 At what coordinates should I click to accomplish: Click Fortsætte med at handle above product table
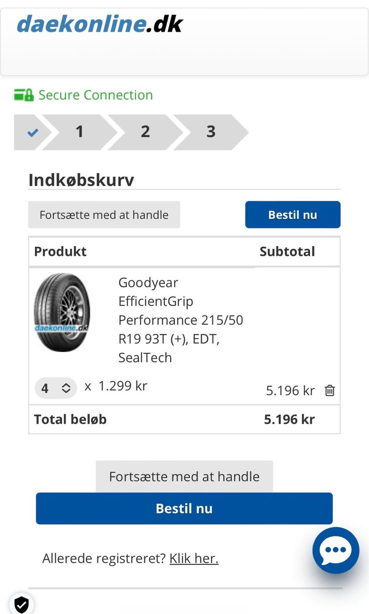pyautogui.click(x=104, y=215)
